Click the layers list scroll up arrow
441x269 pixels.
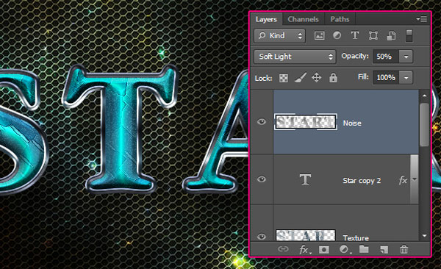424,96
